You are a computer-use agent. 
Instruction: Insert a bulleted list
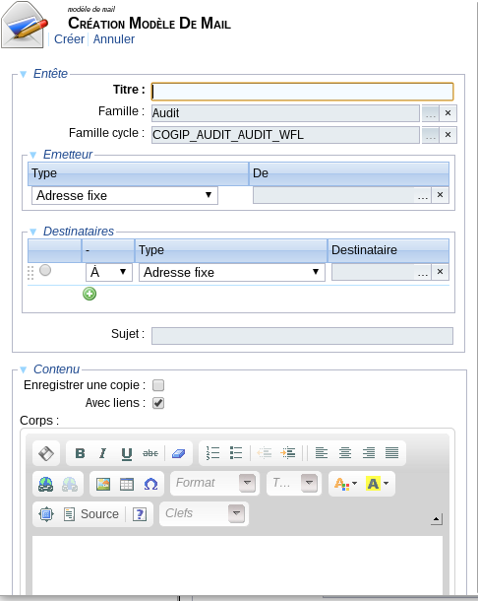pyautogui.click(x=236, y=453)
